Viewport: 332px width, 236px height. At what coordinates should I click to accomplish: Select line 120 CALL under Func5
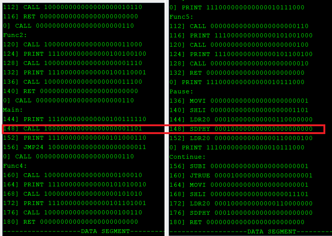coord(239,45)
